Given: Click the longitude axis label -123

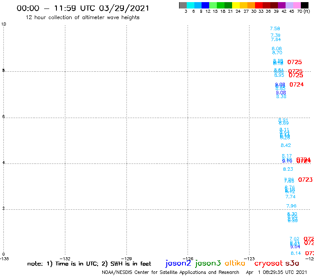Looking at the screenshot, I should 250,259.
